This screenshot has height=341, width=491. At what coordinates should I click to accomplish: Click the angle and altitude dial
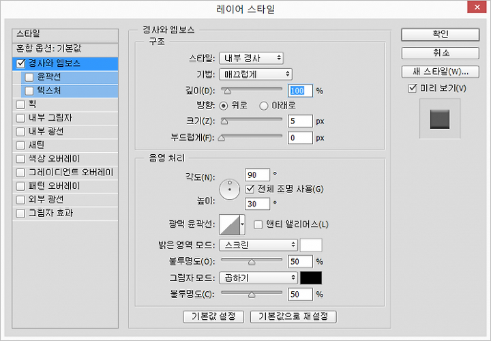pos(230,190)
